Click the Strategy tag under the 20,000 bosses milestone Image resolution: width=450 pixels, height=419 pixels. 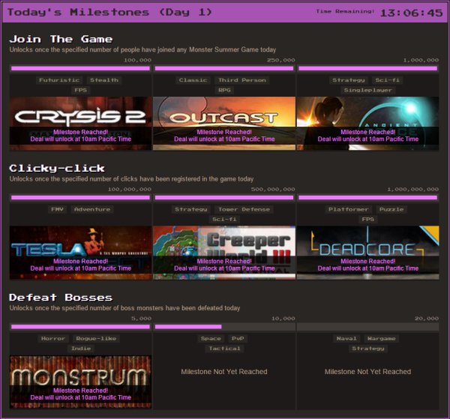368,349
